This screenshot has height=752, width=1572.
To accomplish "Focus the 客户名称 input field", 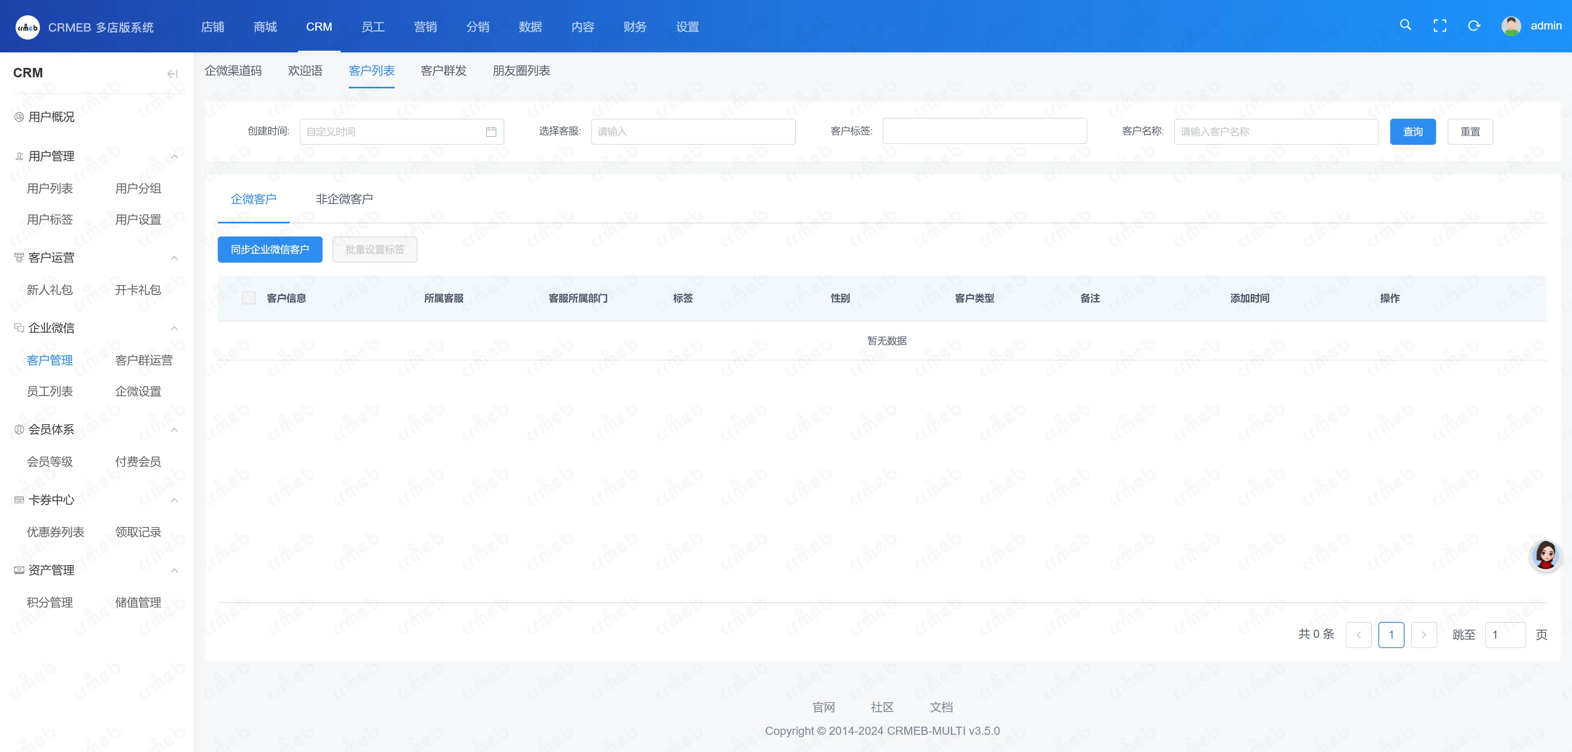I will point(1276,132).
